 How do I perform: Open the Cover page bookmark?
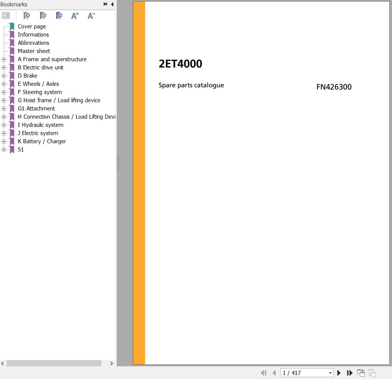coord(32,26)
